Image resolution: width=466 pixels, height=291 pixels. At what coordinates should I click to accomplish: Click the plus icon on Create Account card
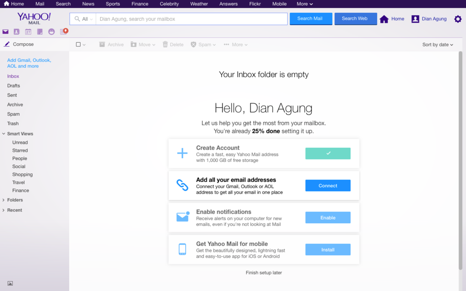182,153
